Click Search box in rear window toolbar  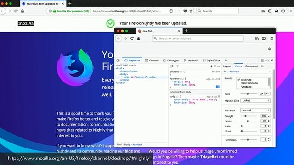(x=217, y=11)
